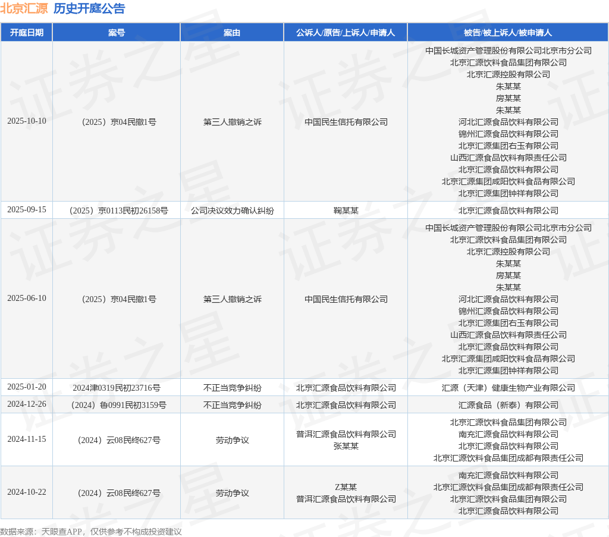The width and height of the screenshot is (609, 537).
Task: Click 第三人撤销之诉 in the 2025-10-10 row
Action: [233, 122]
